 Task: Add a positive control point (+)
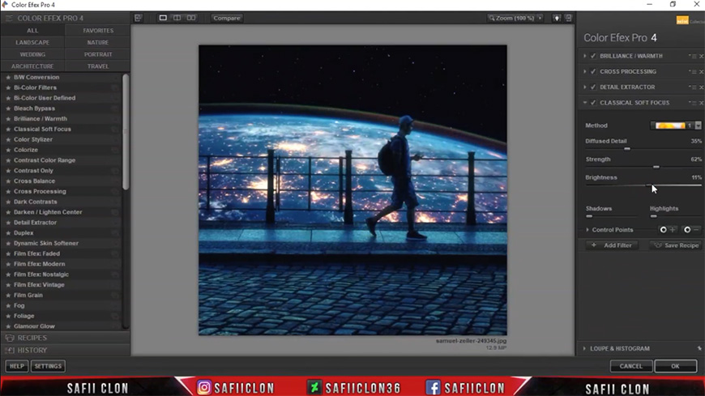(667, 230)
